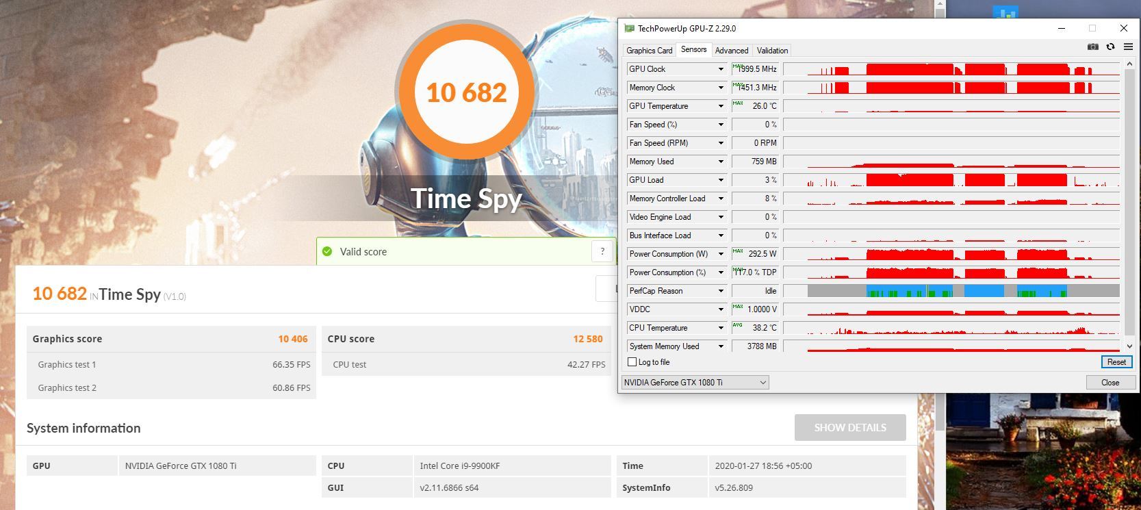Click the "v2.11.6866 s64" GUI version

(449, 488)
